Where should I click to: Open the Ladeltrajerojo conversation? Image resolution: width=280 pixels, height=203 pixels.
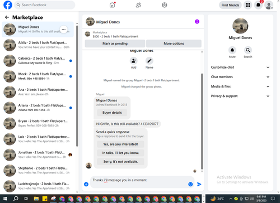click(x=38, y=186)
